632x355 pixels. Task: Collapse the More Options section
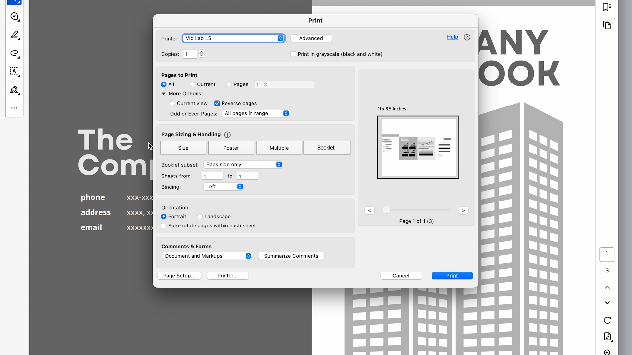click(164, 94)
